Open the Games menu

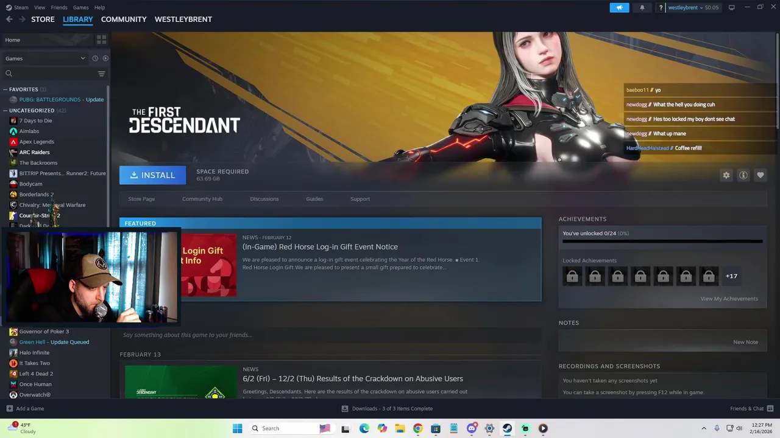(80, 7)
